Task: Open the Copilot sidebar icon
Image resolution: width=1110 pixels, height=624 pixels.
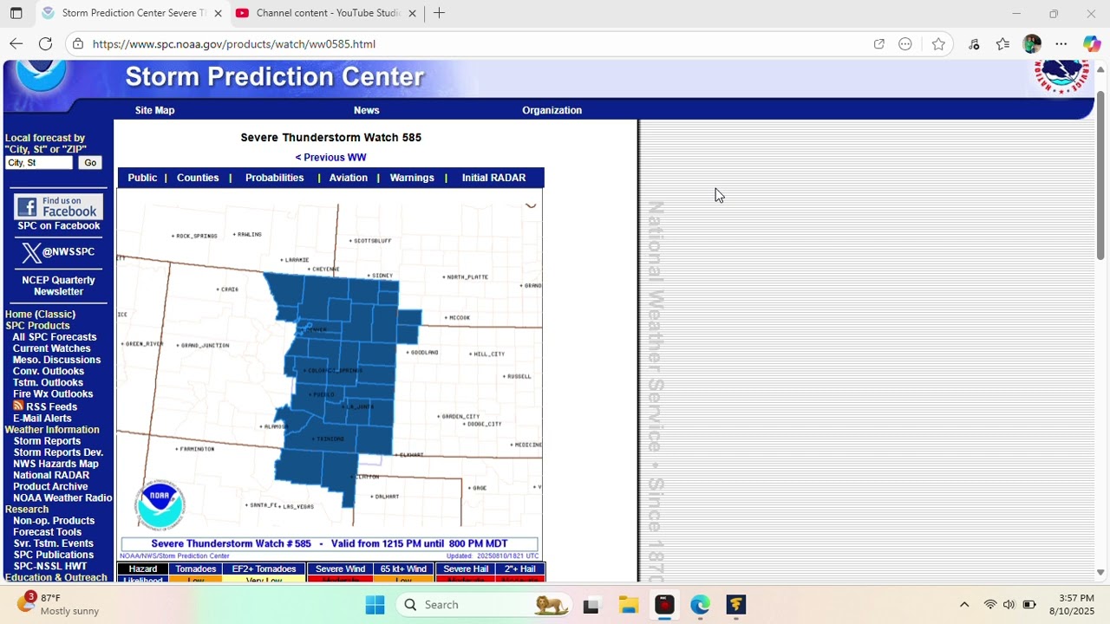Action: pyautogui.click(x=1092, y=43)
